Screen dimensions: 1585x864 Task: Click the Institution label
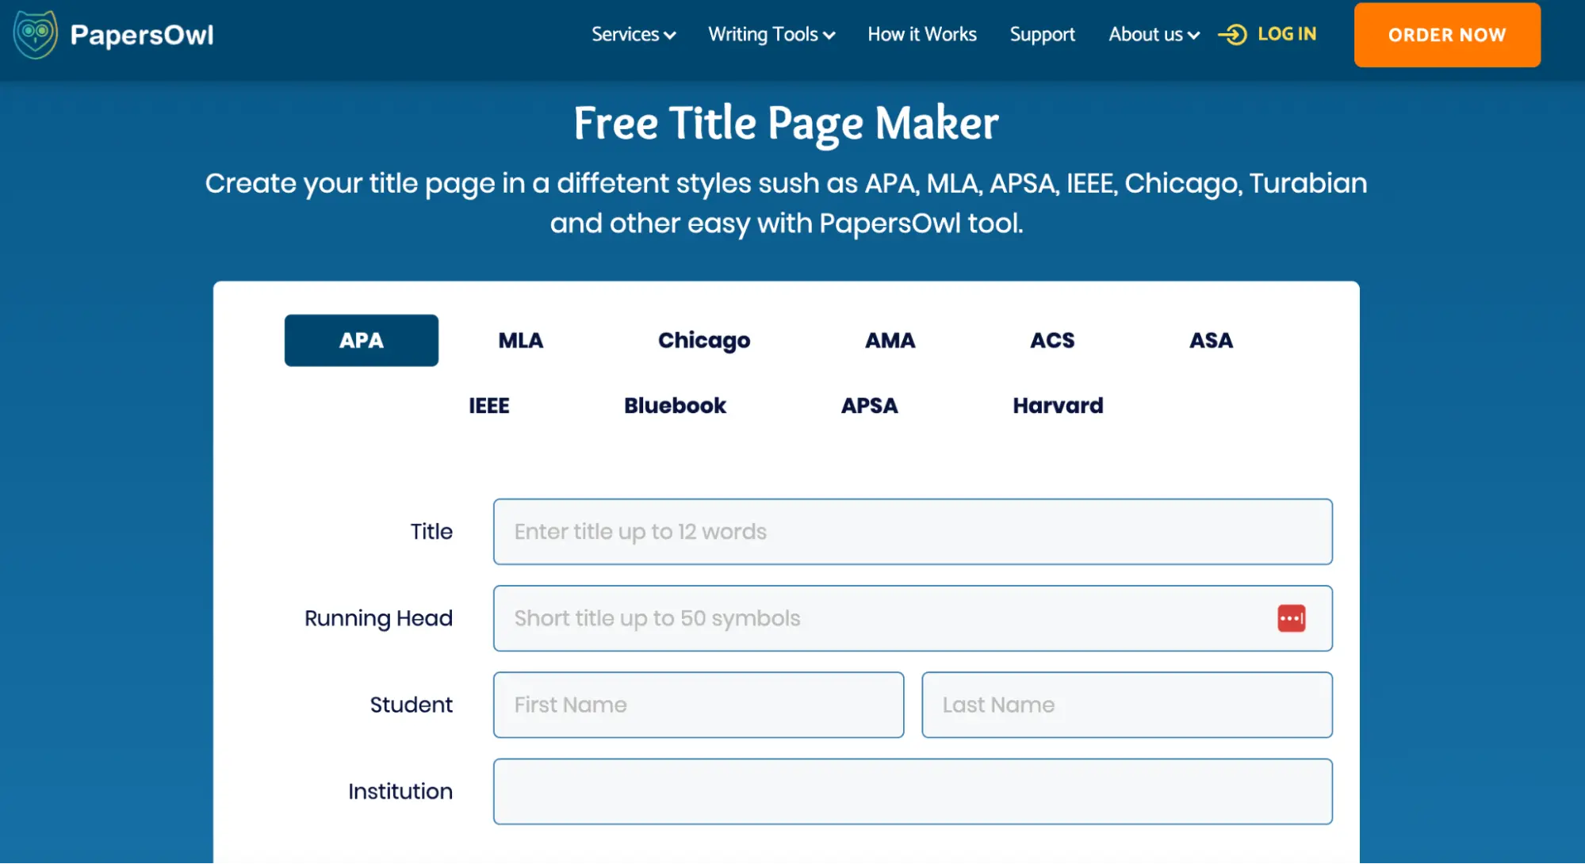(400, 791)
